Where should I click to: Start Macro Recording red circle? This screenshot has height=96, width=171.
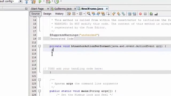pos(140,14)
